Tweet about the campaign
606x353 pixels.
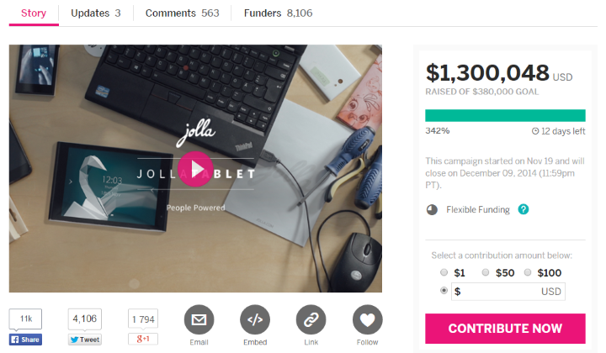[85, 340]
